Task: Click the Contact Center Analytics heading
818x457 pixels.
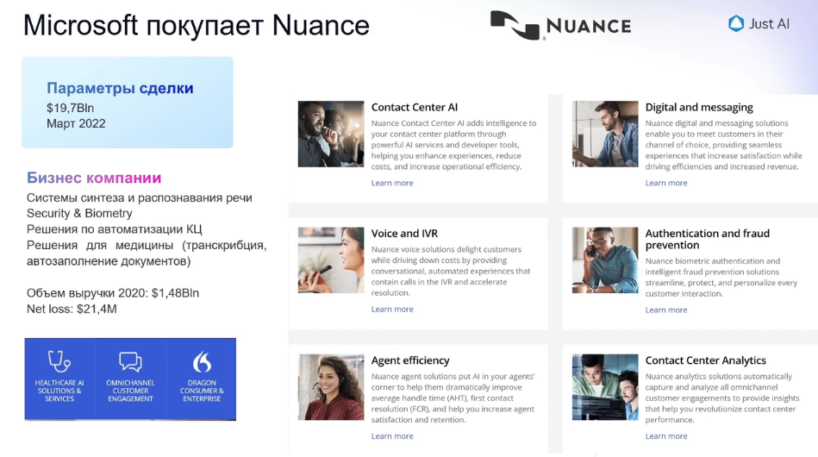Action: point(705,360)
